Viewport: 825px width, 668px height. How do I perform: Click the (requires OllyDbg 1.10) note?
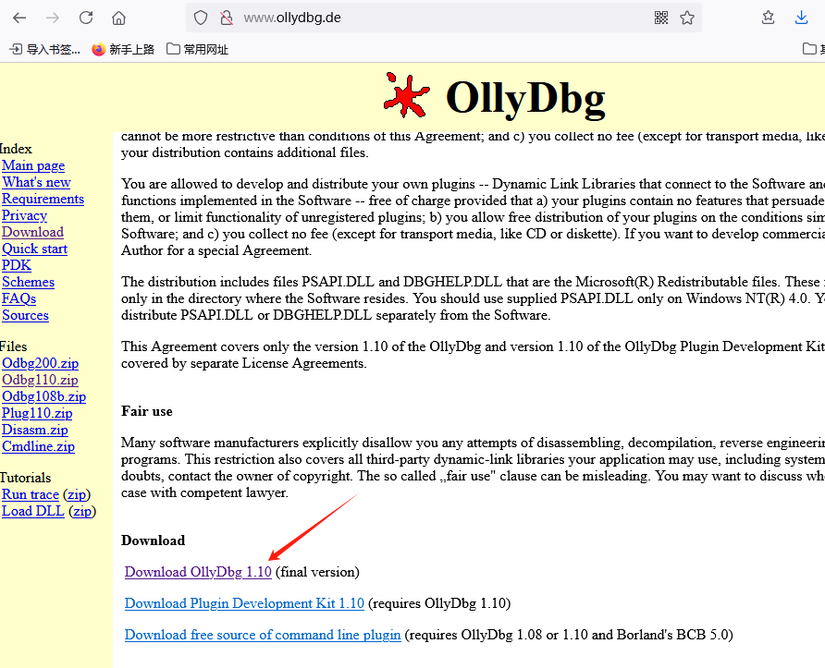[439, 603]
